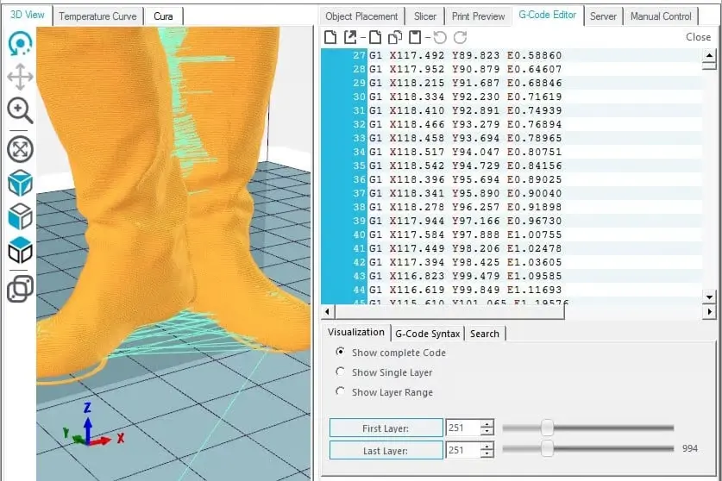Switch to solid isometric cube view
This screenshot has height=481, width=722.
[x=20, y=183]
